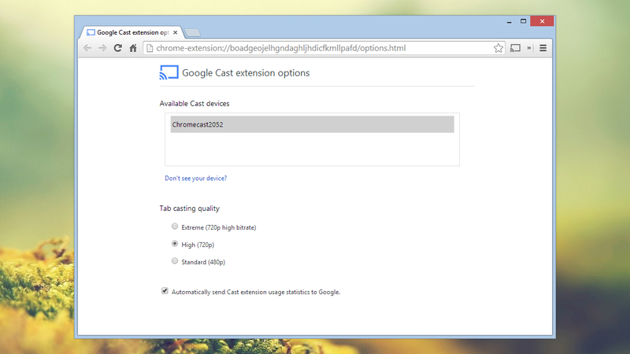Open the home page via house icon
This screenshot has width=630, height=354.
[x=133, y=48]
